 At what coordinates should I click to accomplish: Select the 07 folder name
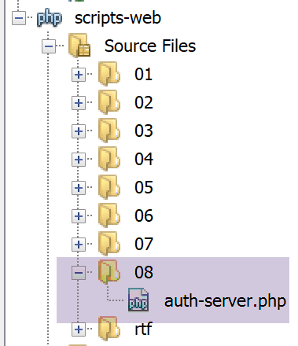pyautogui.click(x=144, y=245)
